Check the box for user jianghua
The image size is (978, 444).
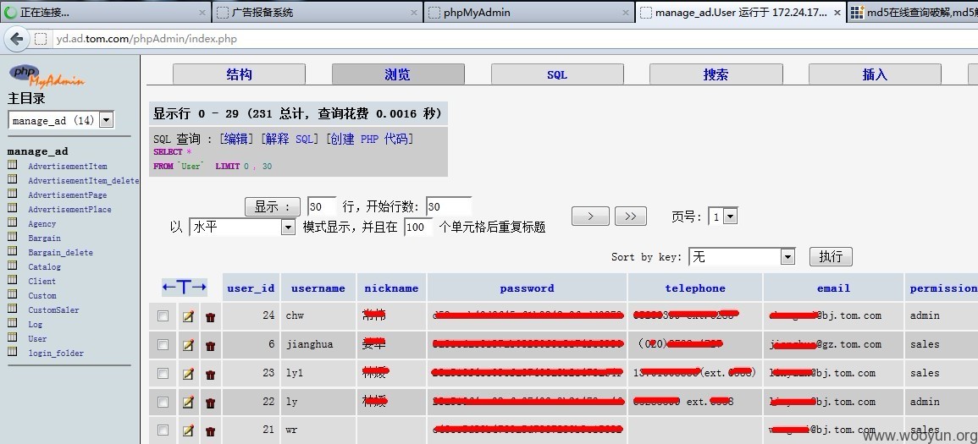(x=163, y=344)
